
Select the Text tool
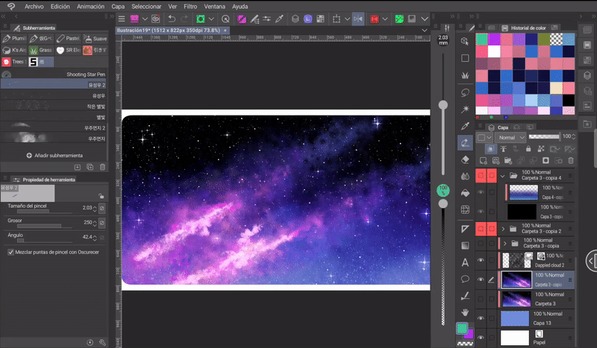[465, 262]
